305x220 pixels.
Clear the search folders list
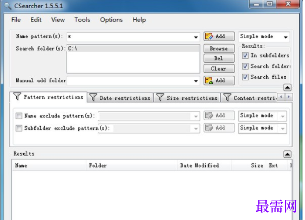219,68
